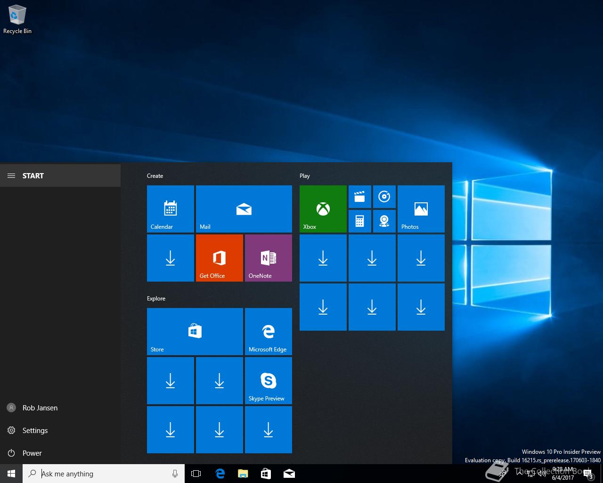Open the Action Center notifications icon
603x483 pixels.
(588, 474)
